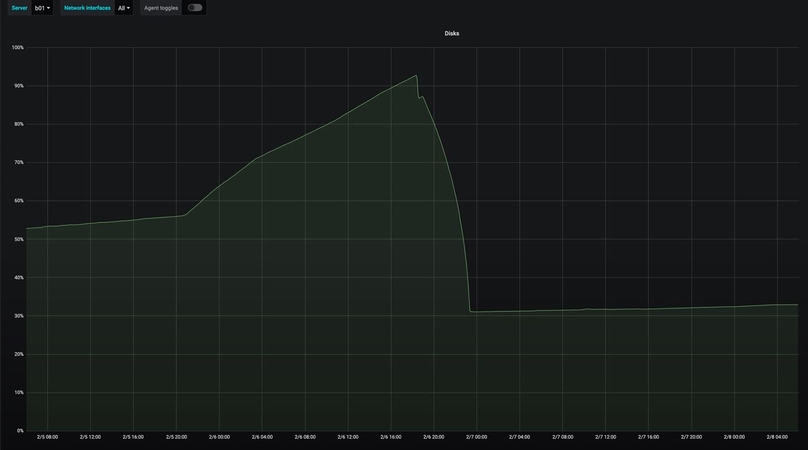Screen dimensions: 808x450
Task: Click the 30% y-axis label
Action: pos(18,316)
